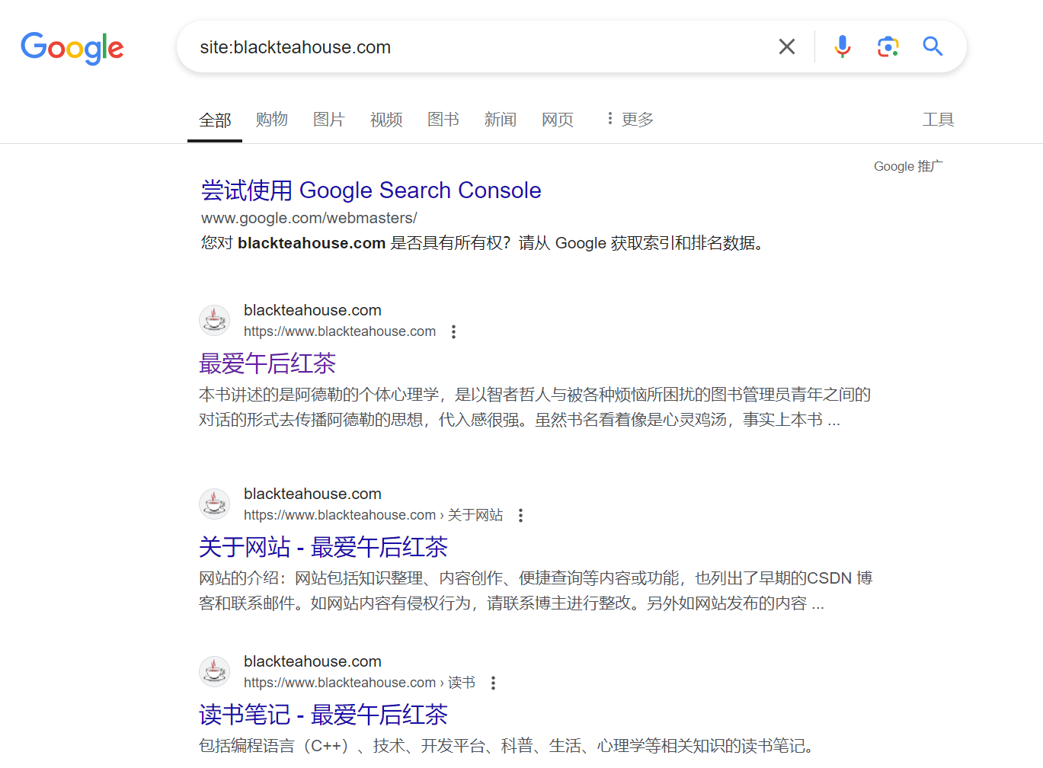The height and width of the screenshot is (768, 1043).
Task: Open options menu for 读书笔记 result
Action: [x=493, y=683]
